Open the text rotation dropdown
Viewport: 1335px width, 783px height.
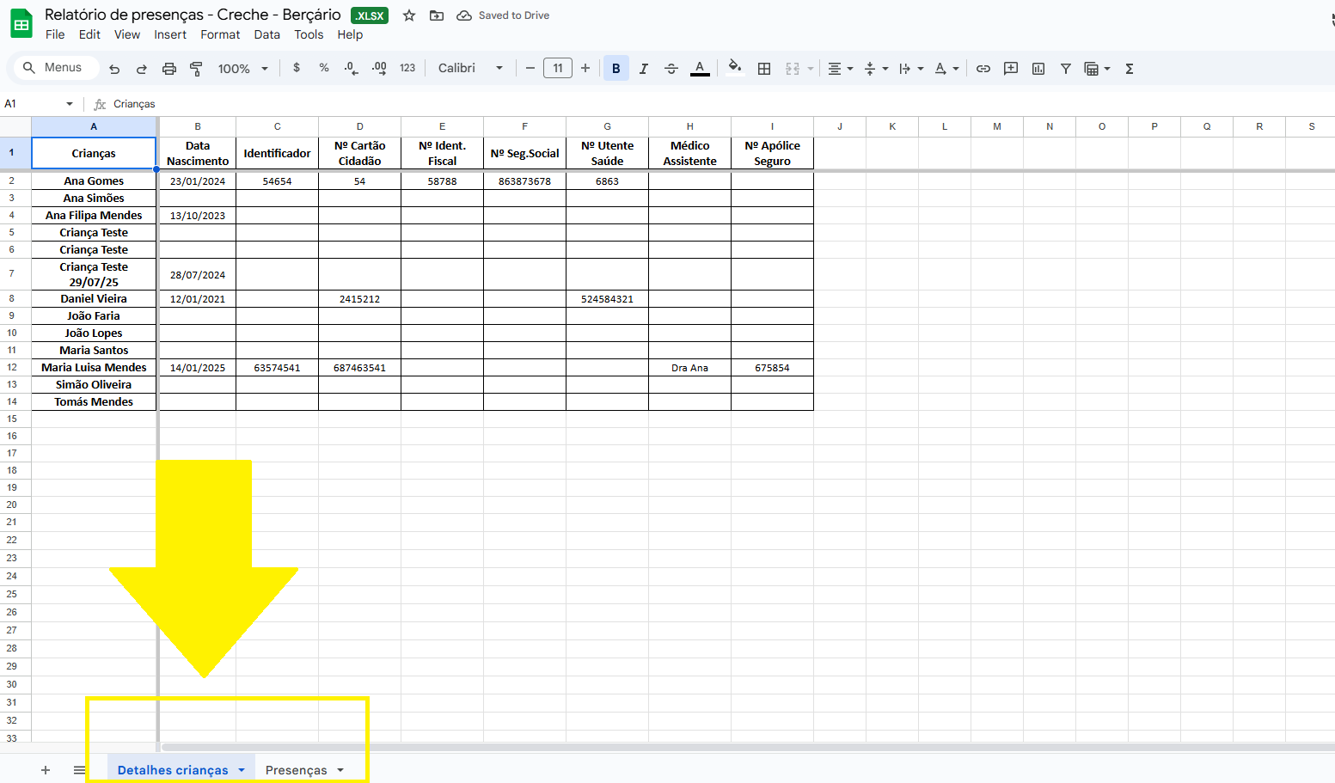point(946,68)
